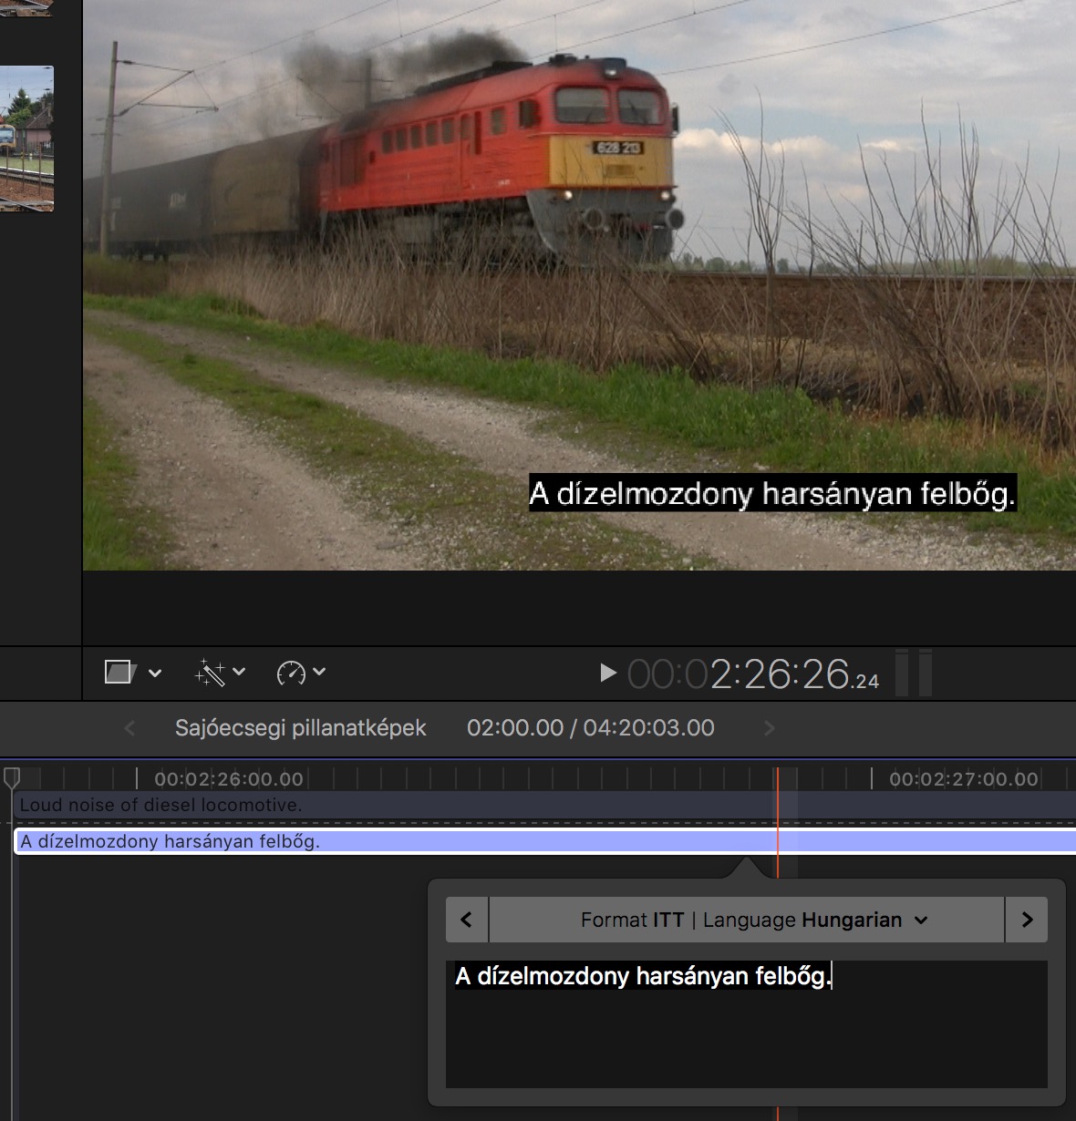Screen dimensions: 1076x1121
Task: Click the viewer timecode display 2:26:26
Action: click(753, 674)
